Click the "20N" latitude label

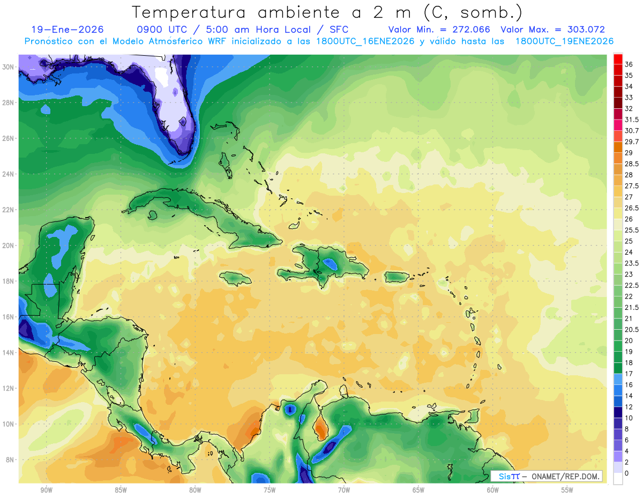pyautogui.click(x=9, y=246)
